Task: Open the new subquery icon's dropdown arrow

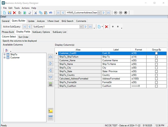Action: click(102, 27)
